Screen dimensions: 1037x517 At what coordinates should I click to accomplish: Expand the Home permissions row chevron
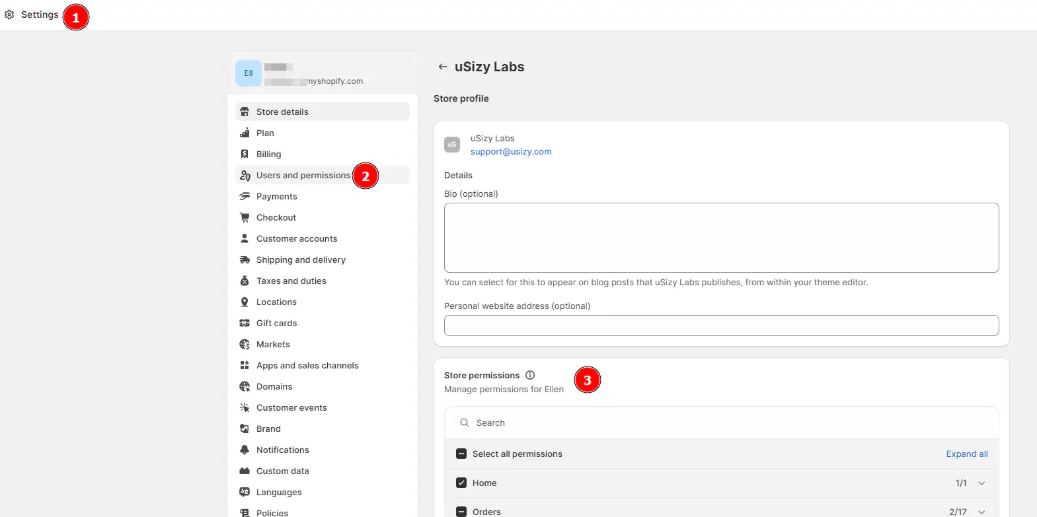click(x=981, y=483)
